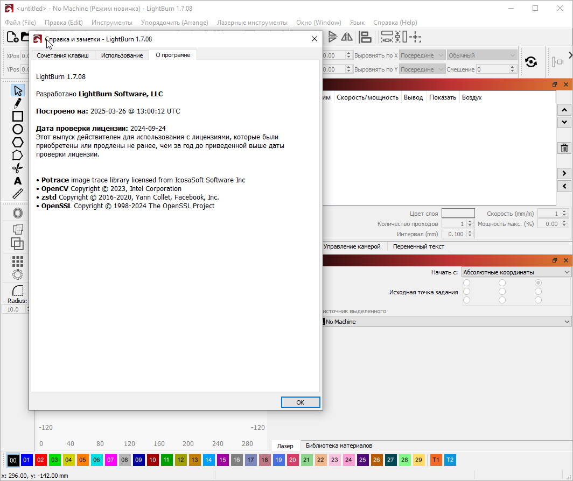Click the 'Смещение' stepper arrows
573x481 pixels.
(x=512, y=69)
